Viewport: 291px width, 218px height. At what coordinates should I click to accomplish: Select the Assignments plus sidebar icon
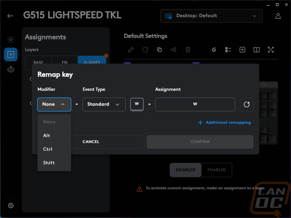[11, 54]
